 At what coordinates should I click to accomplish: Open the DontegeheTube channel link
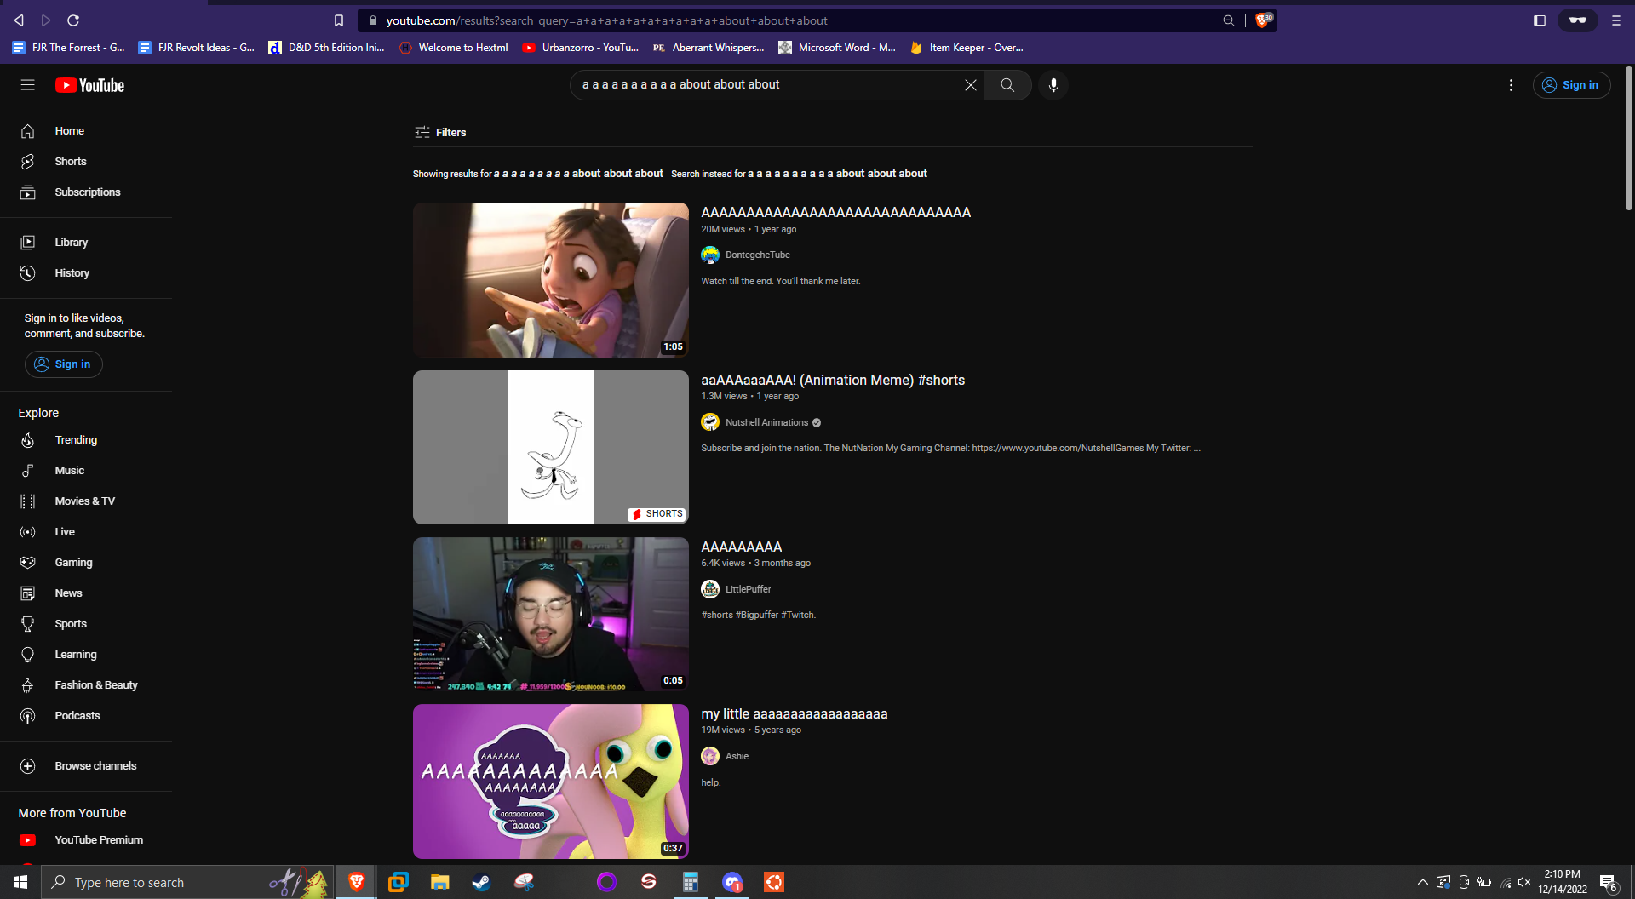tap(757, 255)
